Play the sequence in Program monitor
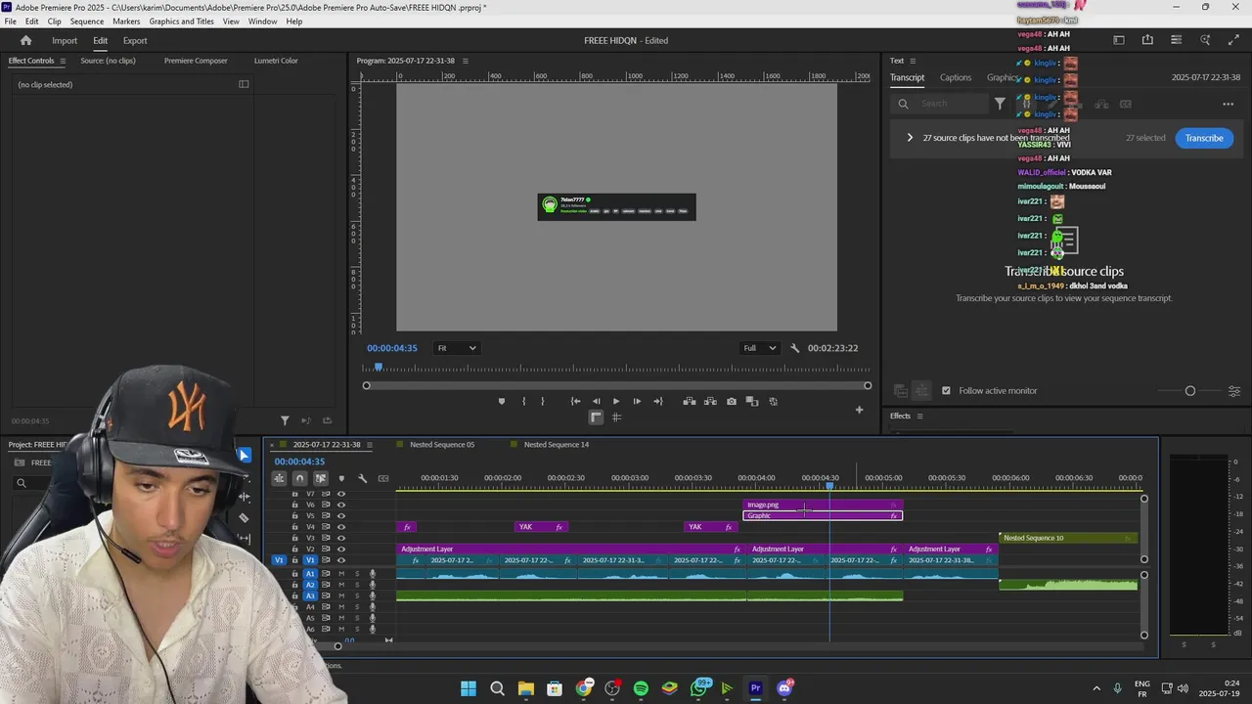 coord(616,401)
